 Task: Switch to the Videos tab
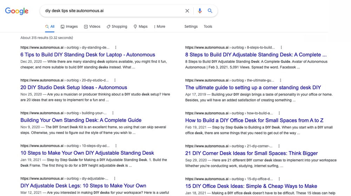[92, 27]
